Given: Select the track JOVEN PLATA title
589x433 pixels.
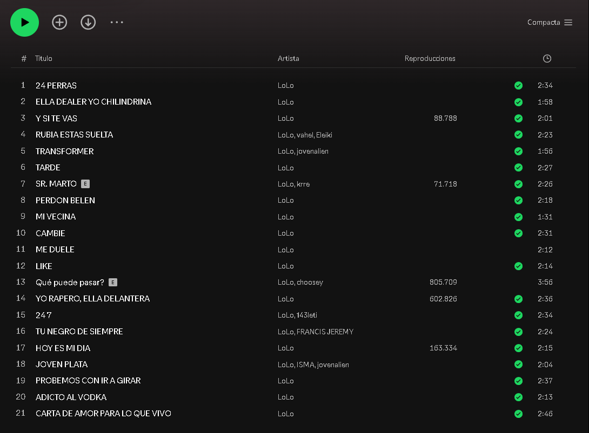Looking at the screenshot, I should click(x=62, y=365).
